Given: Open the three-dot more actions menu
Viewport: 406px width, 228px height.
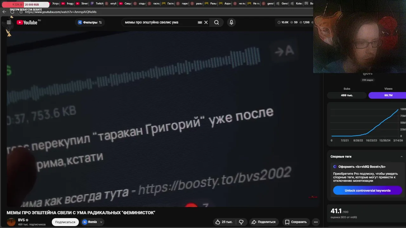Looking at the screenshot, I should 316,222.
